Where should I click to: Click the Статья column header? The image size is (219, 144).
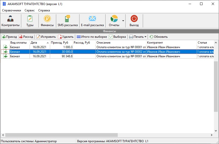(205, 43)
